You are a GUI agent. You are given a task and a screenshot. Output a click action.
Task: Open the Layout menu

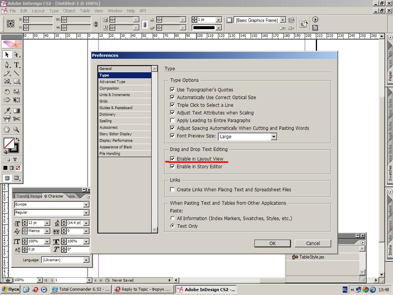click(x=38, y=11)
